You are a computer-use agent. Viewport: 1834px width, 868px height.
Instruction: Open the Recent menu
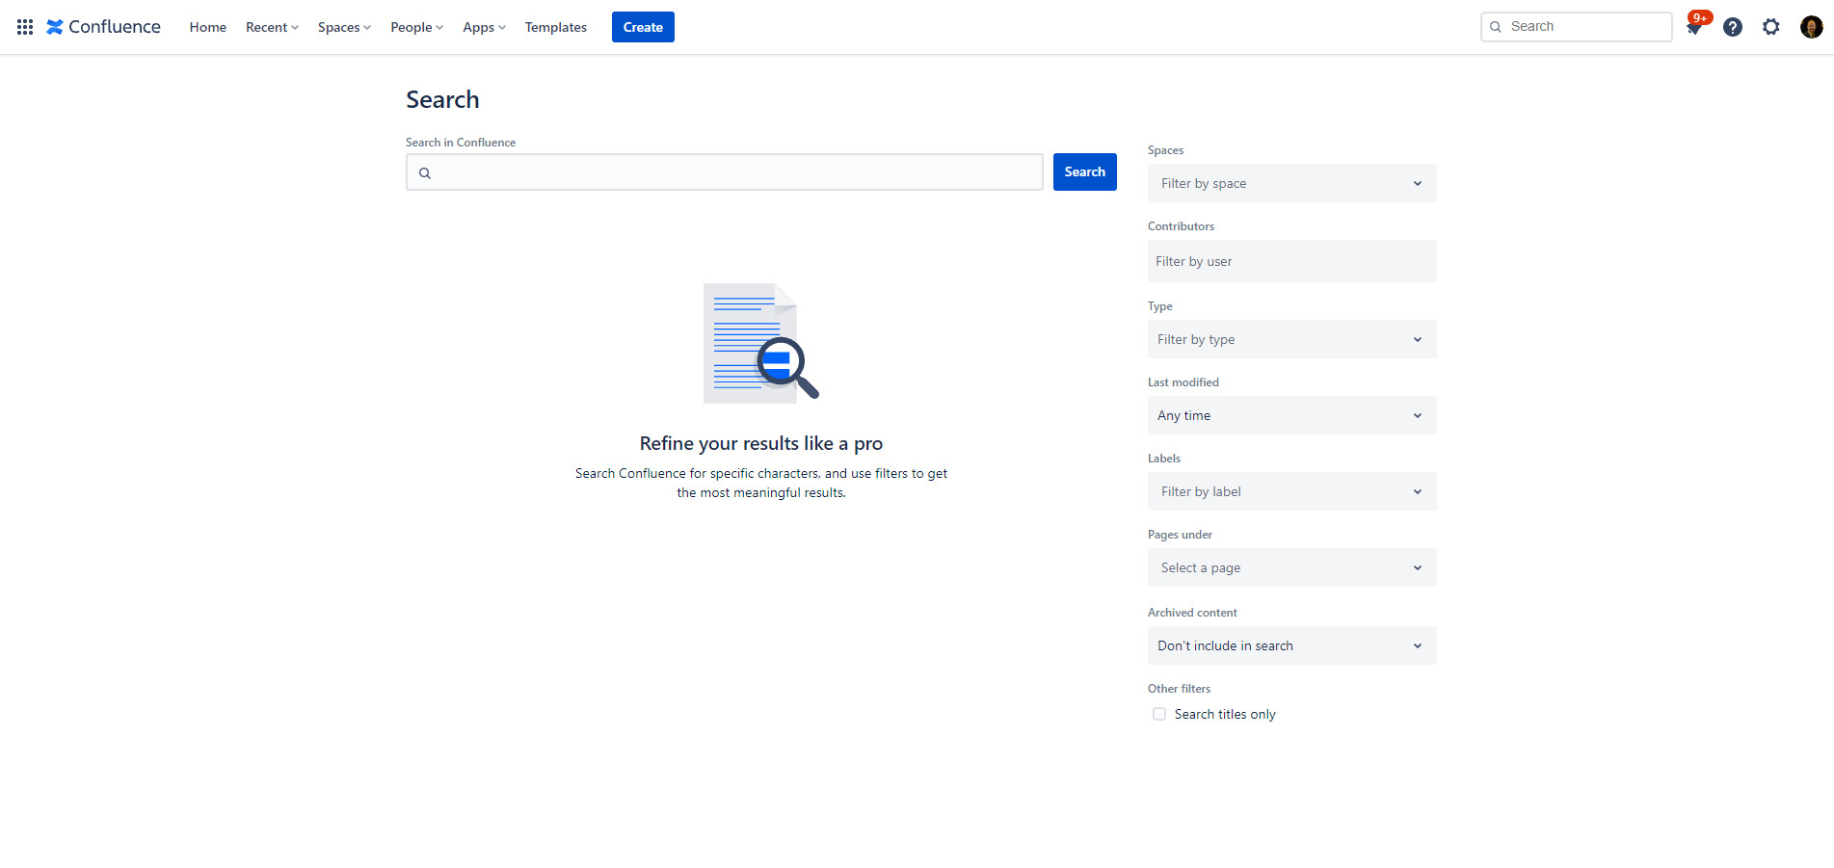point(272,27)
